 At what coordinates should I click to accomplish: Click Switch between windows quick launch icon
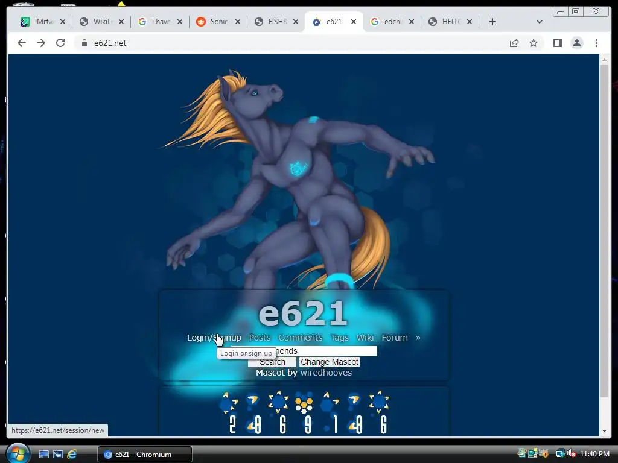58,455
